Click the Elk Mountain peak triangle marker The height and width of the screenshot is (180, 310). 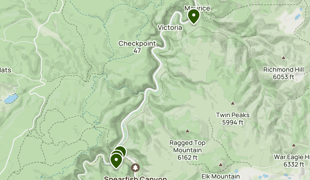click(x=221, y=165)
